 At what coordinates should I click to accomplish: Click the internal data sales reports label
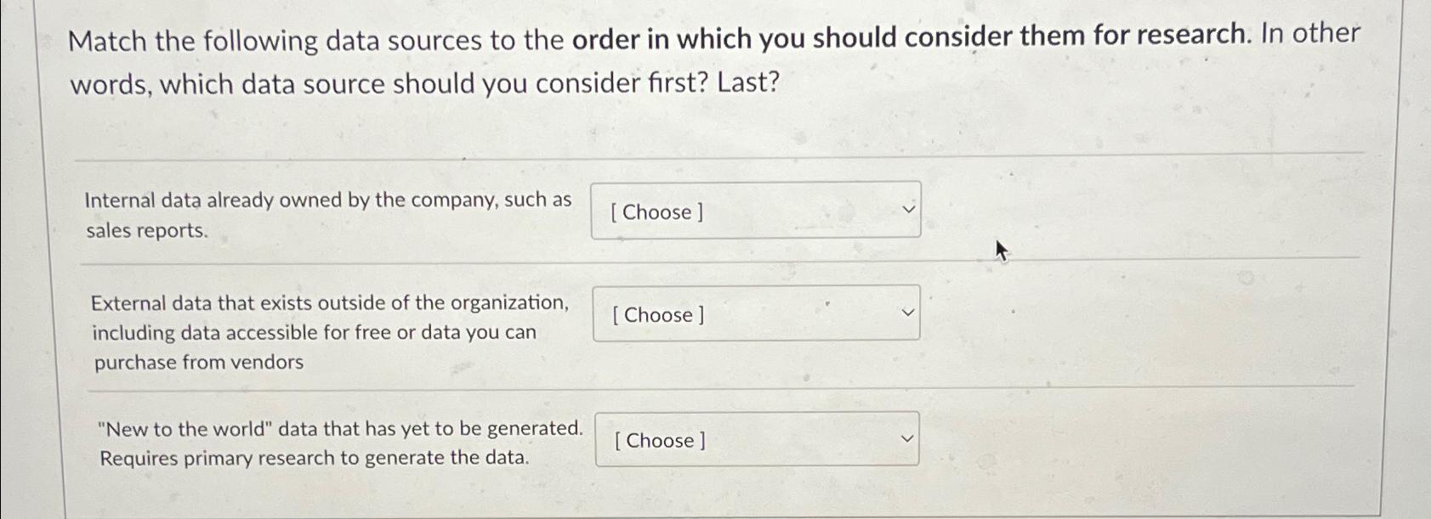click(x=328, y=214)
